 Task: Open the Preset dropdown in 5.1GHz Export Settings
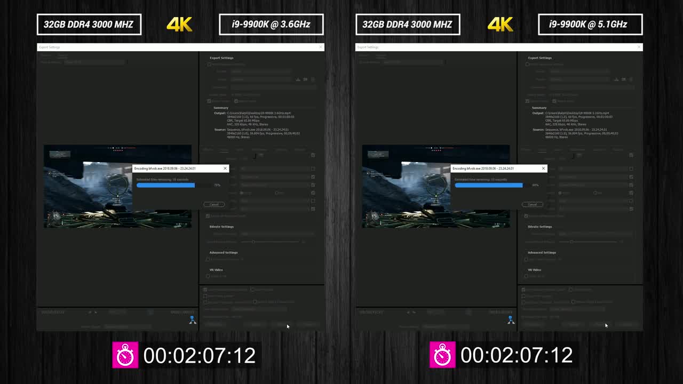point(579,79)
